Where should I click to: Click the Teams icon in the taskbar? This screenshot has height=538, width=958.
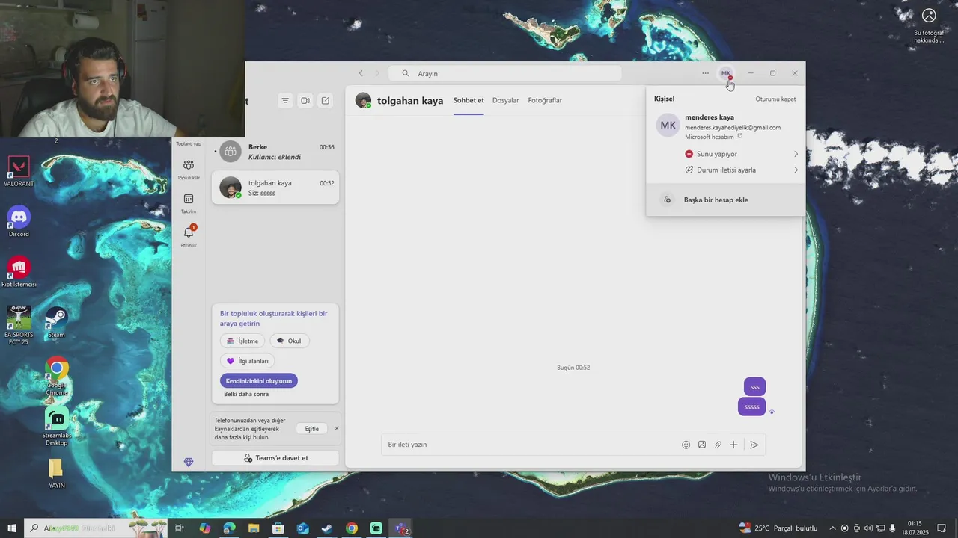coord(401,528)
